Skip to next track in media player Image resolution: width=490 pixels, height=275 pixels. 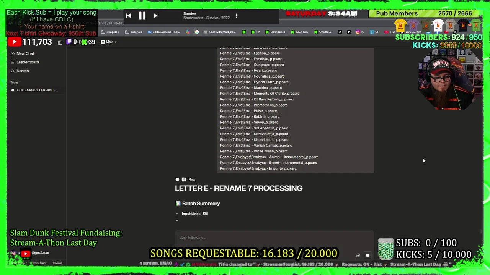(156, 16)
